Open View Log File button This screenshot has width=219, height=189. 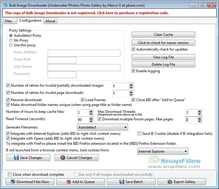(163, 57)
